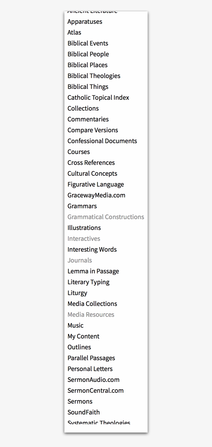Choose Lemma in Passage item
This screenshot has height=447, width=212.
coord(93,271)
